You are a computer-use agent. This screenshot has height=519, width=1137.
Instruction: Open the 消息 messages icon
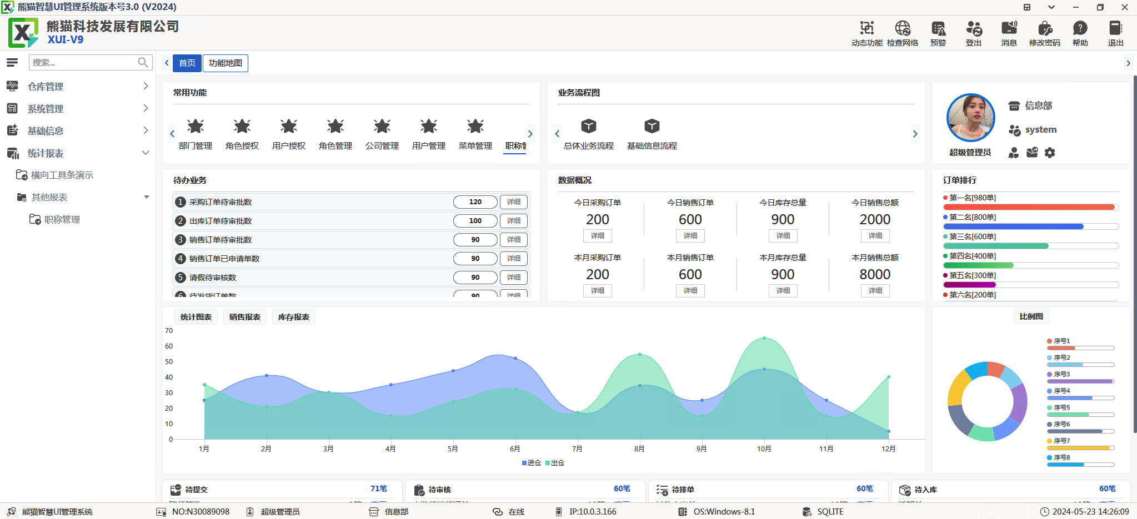coord(1009,28)
